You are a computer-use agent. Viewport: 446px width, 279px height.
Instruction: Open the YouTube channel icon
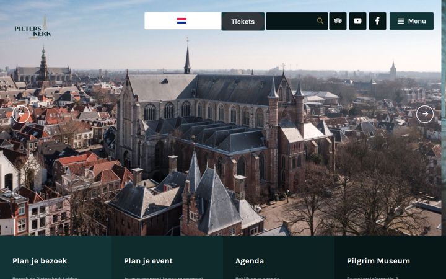(x=357, y=21)
